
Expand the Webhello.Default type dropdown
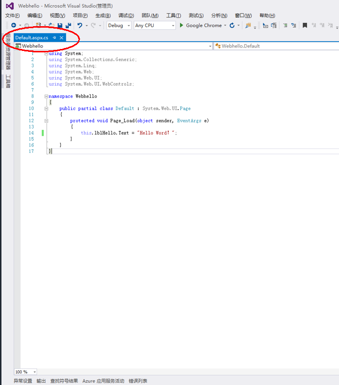pyautogui.click(x=276, y=46)
